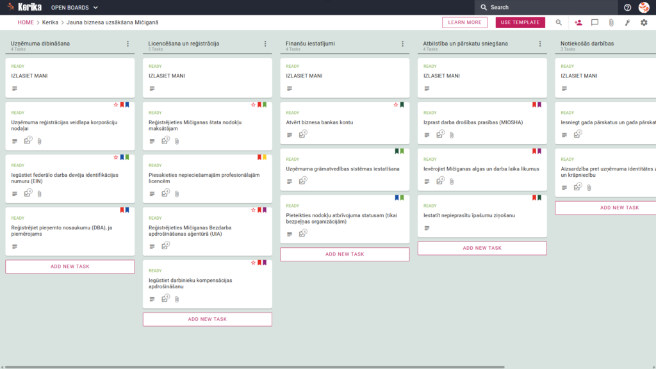Open attachment icon on Iegūstiet darbinieku kompensācijas card
Viewport: 656px width, 369px height.
177,299
